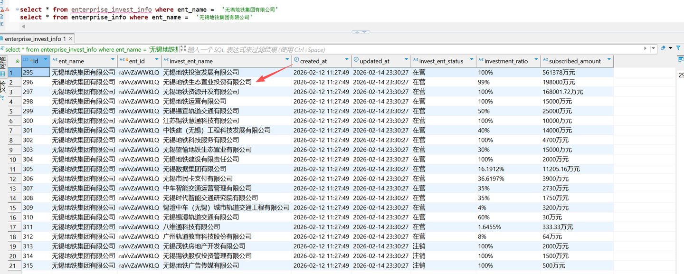This screenshot has width=684, height=274.
Task: Open the updated_at column dropdown arrow
Action: (x=407, y=60)
